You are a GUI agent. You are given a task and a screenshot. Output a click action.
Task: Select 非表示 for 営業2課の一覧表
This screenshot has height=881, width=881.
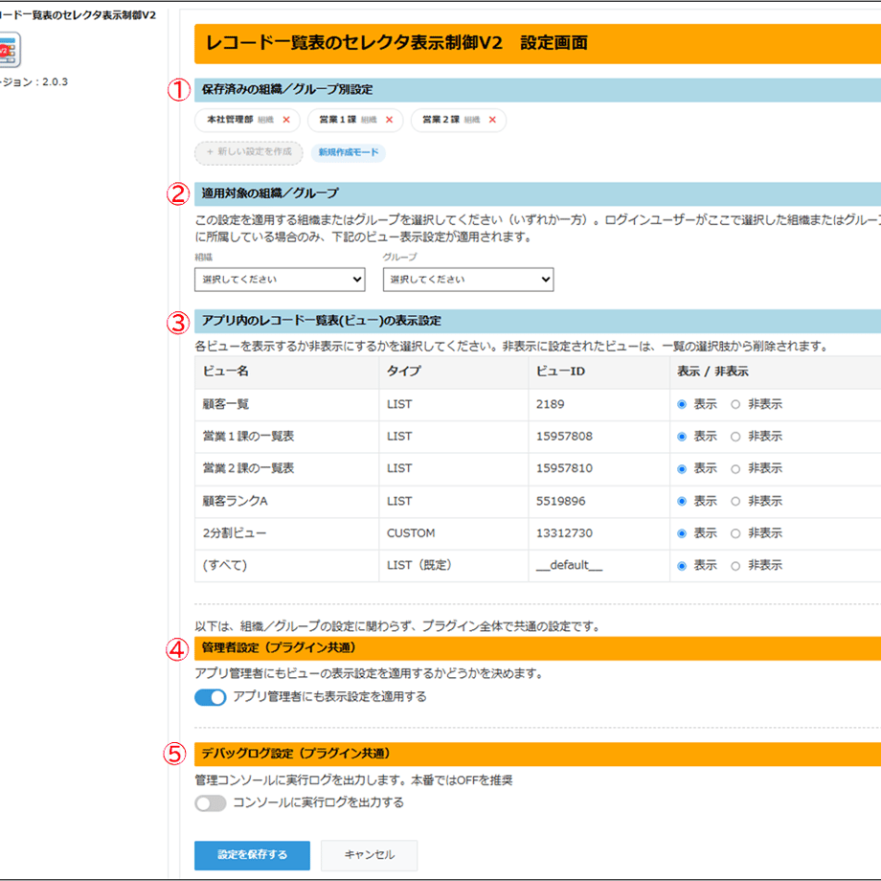tap(735, 469)
